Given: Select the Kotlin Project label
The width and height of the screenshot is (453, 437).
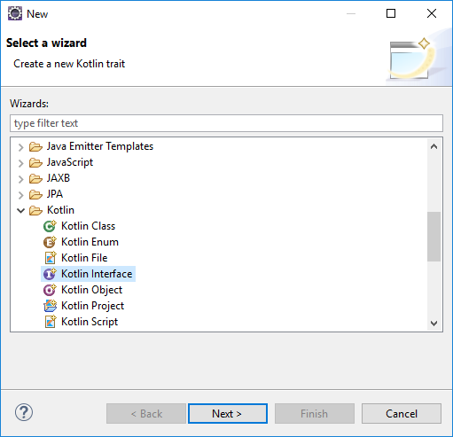Looking at the screenshot, I should (x=92, y=306).
